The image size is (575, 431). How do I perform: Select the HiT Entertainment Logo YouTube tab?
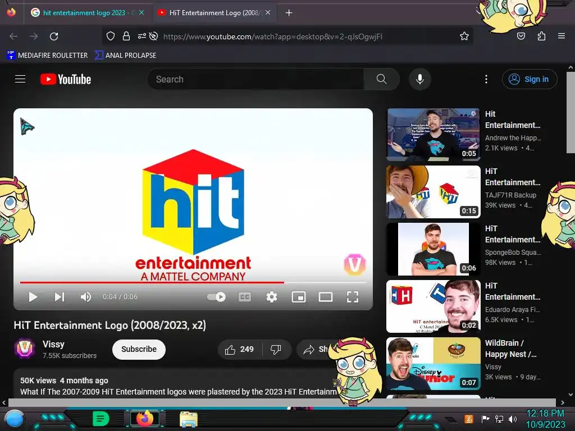pos(215,13)
